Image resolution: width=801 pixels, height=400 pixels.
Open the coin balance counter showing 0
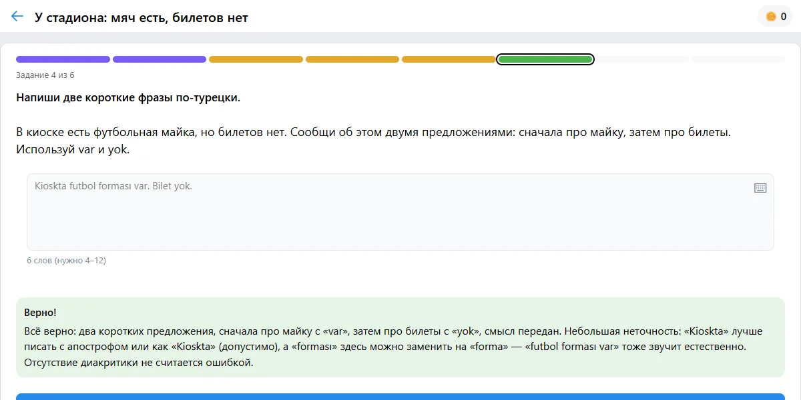click(776, 17)
